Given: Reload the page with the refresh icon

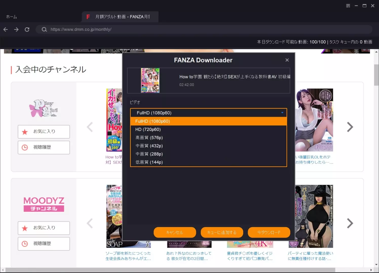Looking at the screenshot, I should pos(27,30).
